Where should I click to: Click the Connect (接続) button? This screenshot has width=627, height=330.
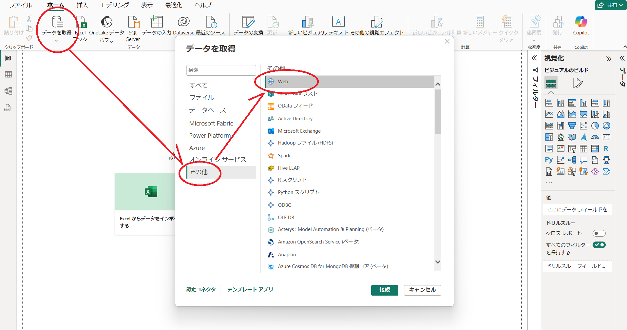point(385,290)
